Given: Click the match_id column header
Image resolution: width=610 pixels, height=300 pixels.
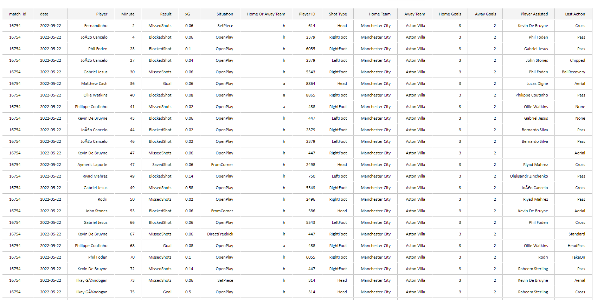Looking at the screenshot, I should pyautogui.click(x=18, y=14).
